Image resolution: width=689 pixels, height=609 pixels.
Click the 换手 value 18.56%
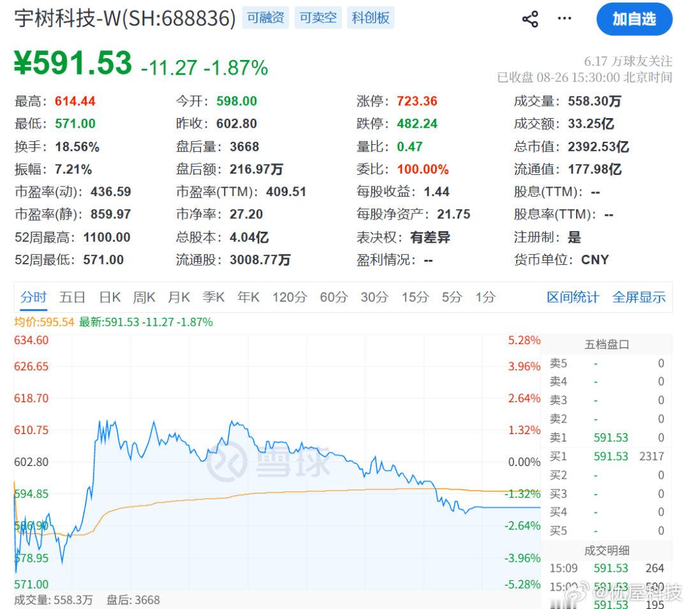tap(77, 147)
